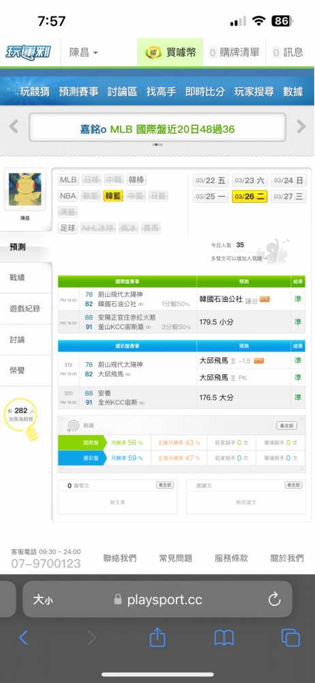Image resolution: width=315 pixels, height=683 pixels.
Task: Reload the page in Safari
Action: [x=275, y=600]
